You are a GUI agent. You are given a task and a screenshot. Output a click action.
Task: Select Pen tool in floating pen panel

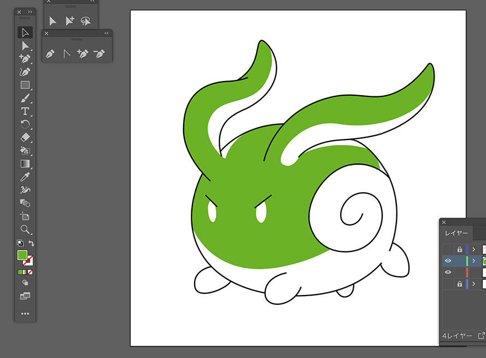[x=50, y=54]
